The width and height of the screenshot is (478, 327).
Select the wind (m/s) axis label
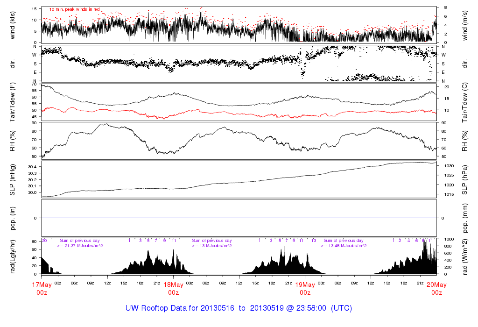click(466, 24)
